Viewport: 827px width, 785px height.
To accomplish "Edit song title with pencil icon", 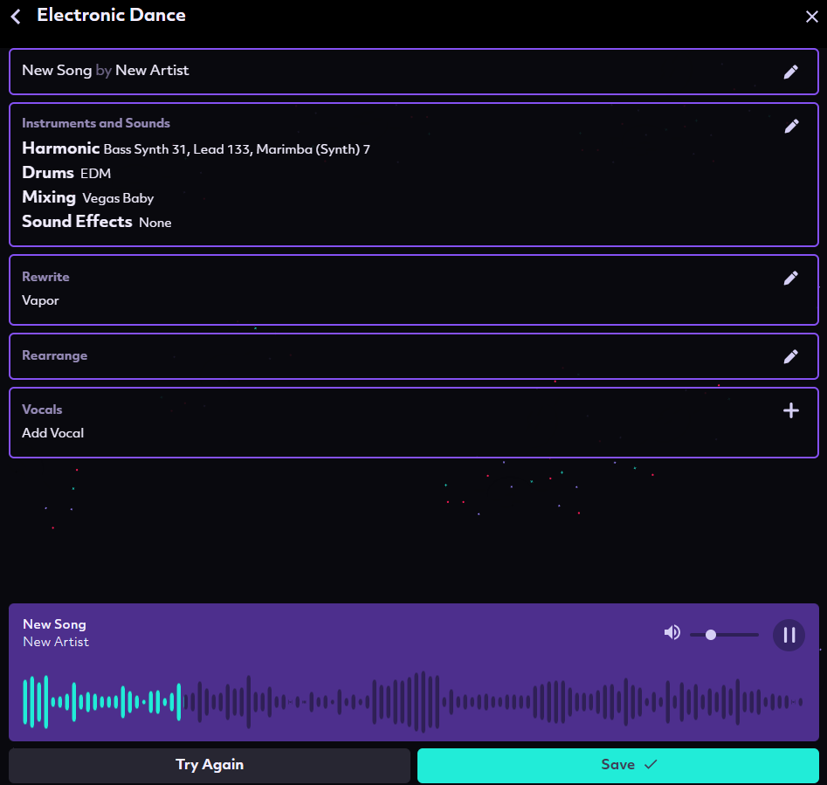I will click(x=790, y=72).
